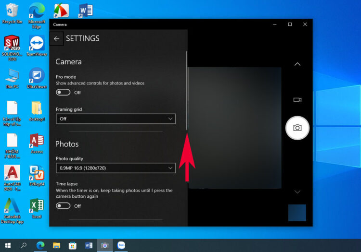Launch Microsoft Store from the taskbar
Screen dimensions: 361x252
click(x=72, y=245)
